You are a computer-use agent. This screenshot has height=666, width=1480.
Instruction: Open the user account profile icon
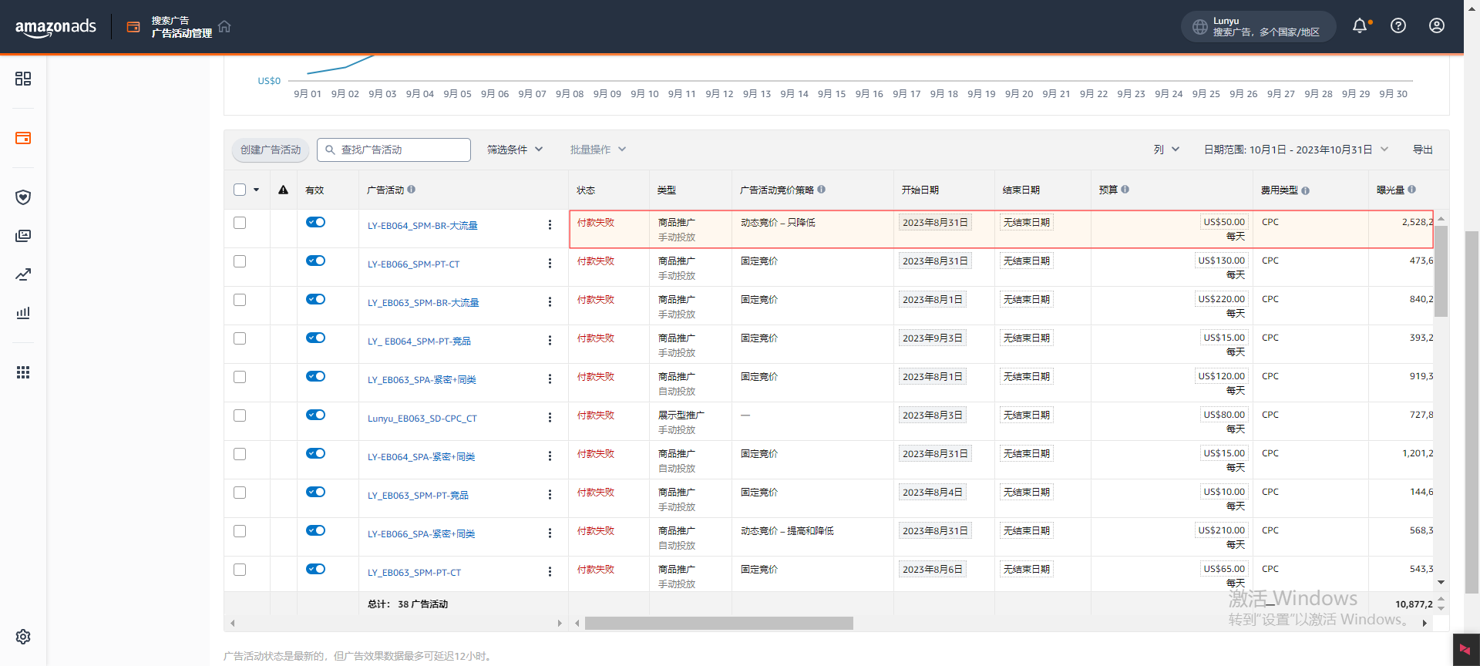coord(1437,26)
